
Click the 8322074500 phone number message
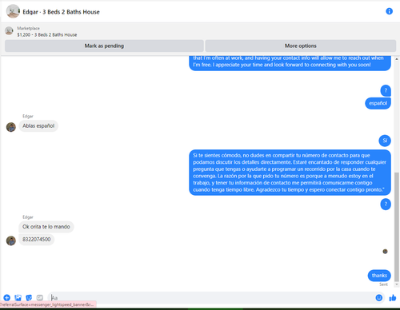point(37,239)
